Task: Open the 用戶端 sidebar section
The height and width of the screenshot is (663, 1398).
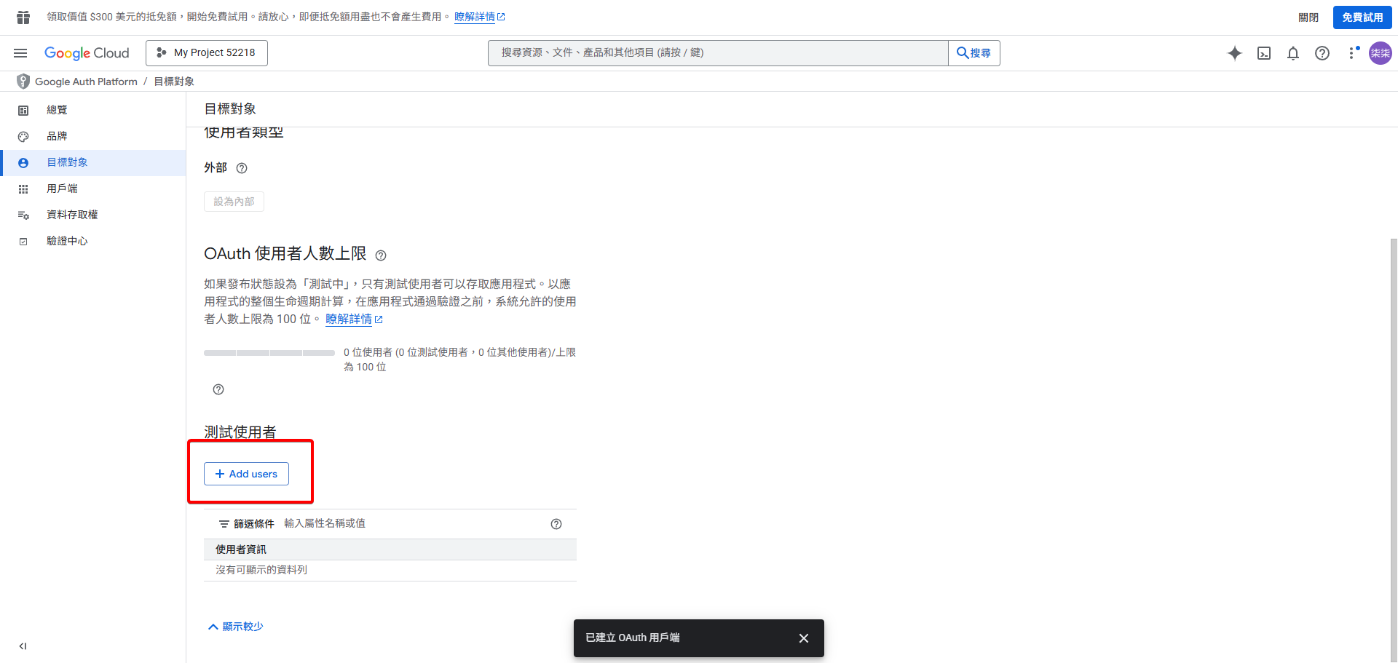Action: [x=62, y=188]
